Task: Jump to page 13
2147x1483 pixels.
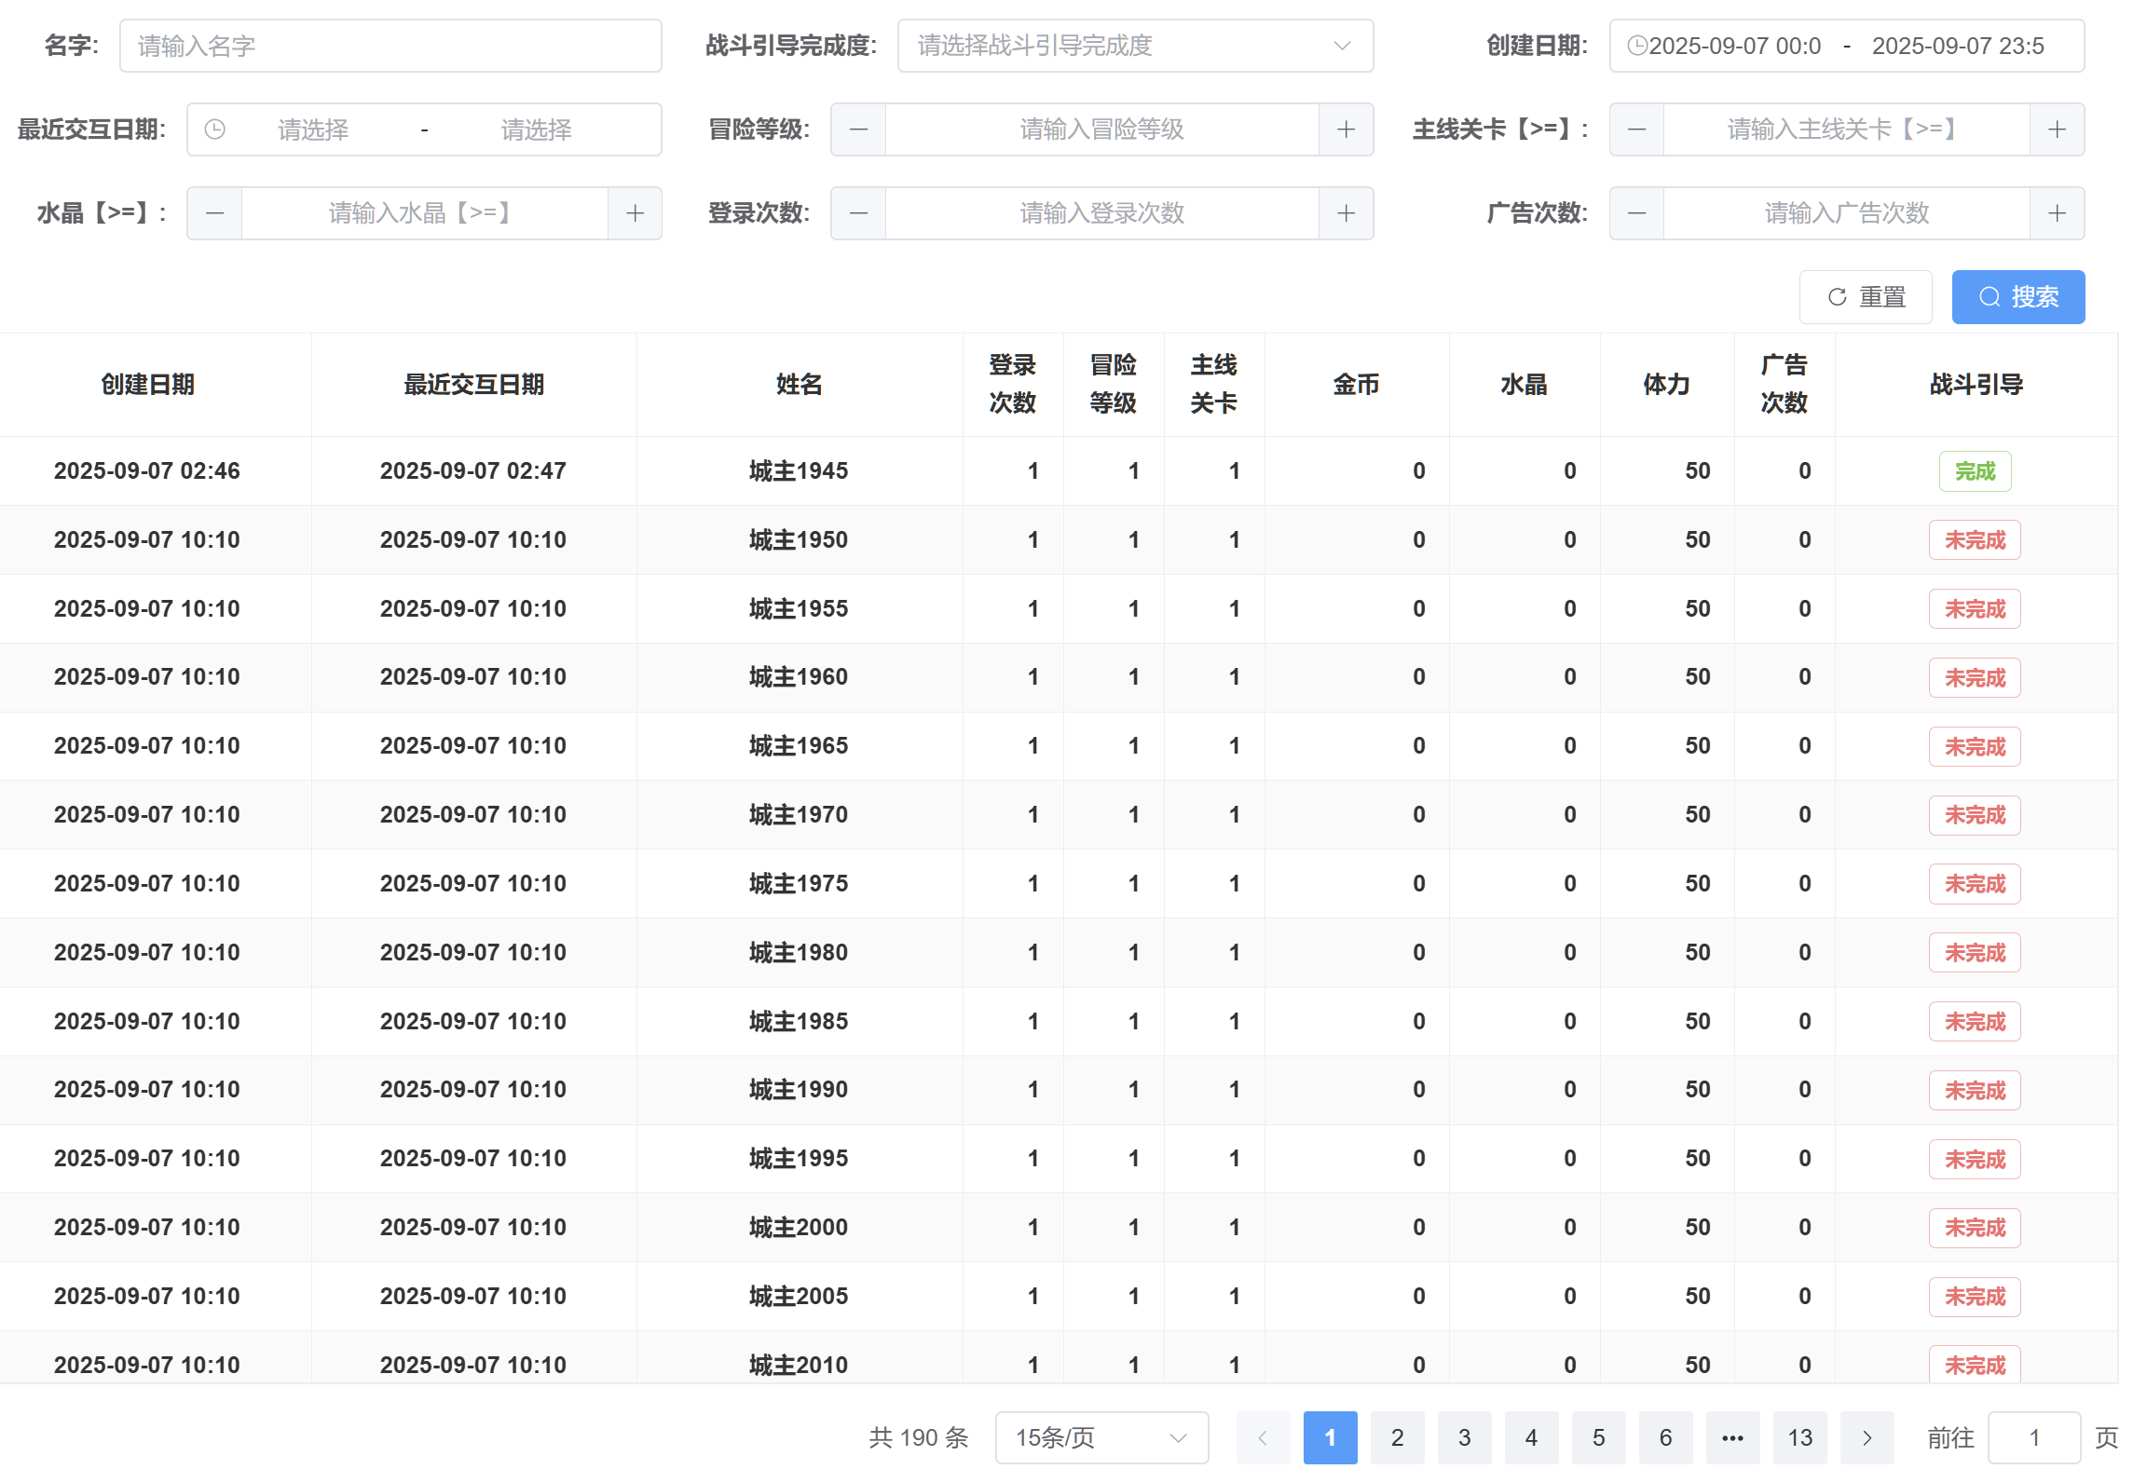Action: coord(1799,1437)
